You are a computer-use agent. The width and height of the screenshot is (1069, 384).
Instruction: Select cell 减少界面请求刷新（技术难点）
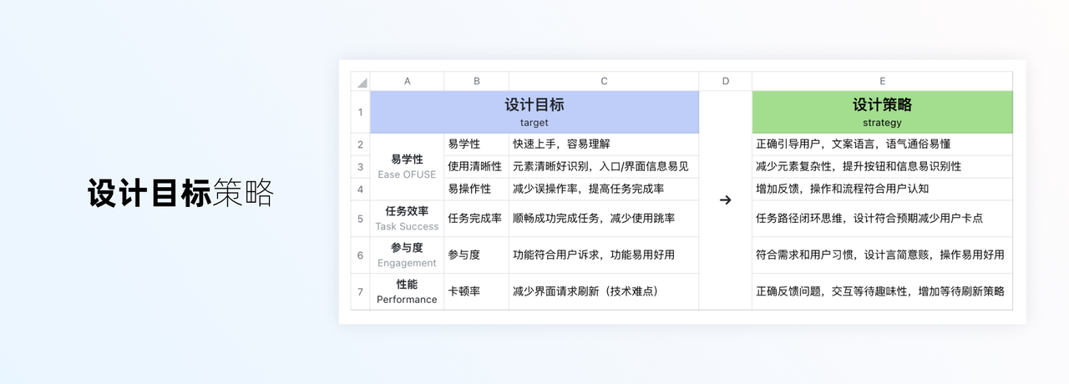click(604, 291)
